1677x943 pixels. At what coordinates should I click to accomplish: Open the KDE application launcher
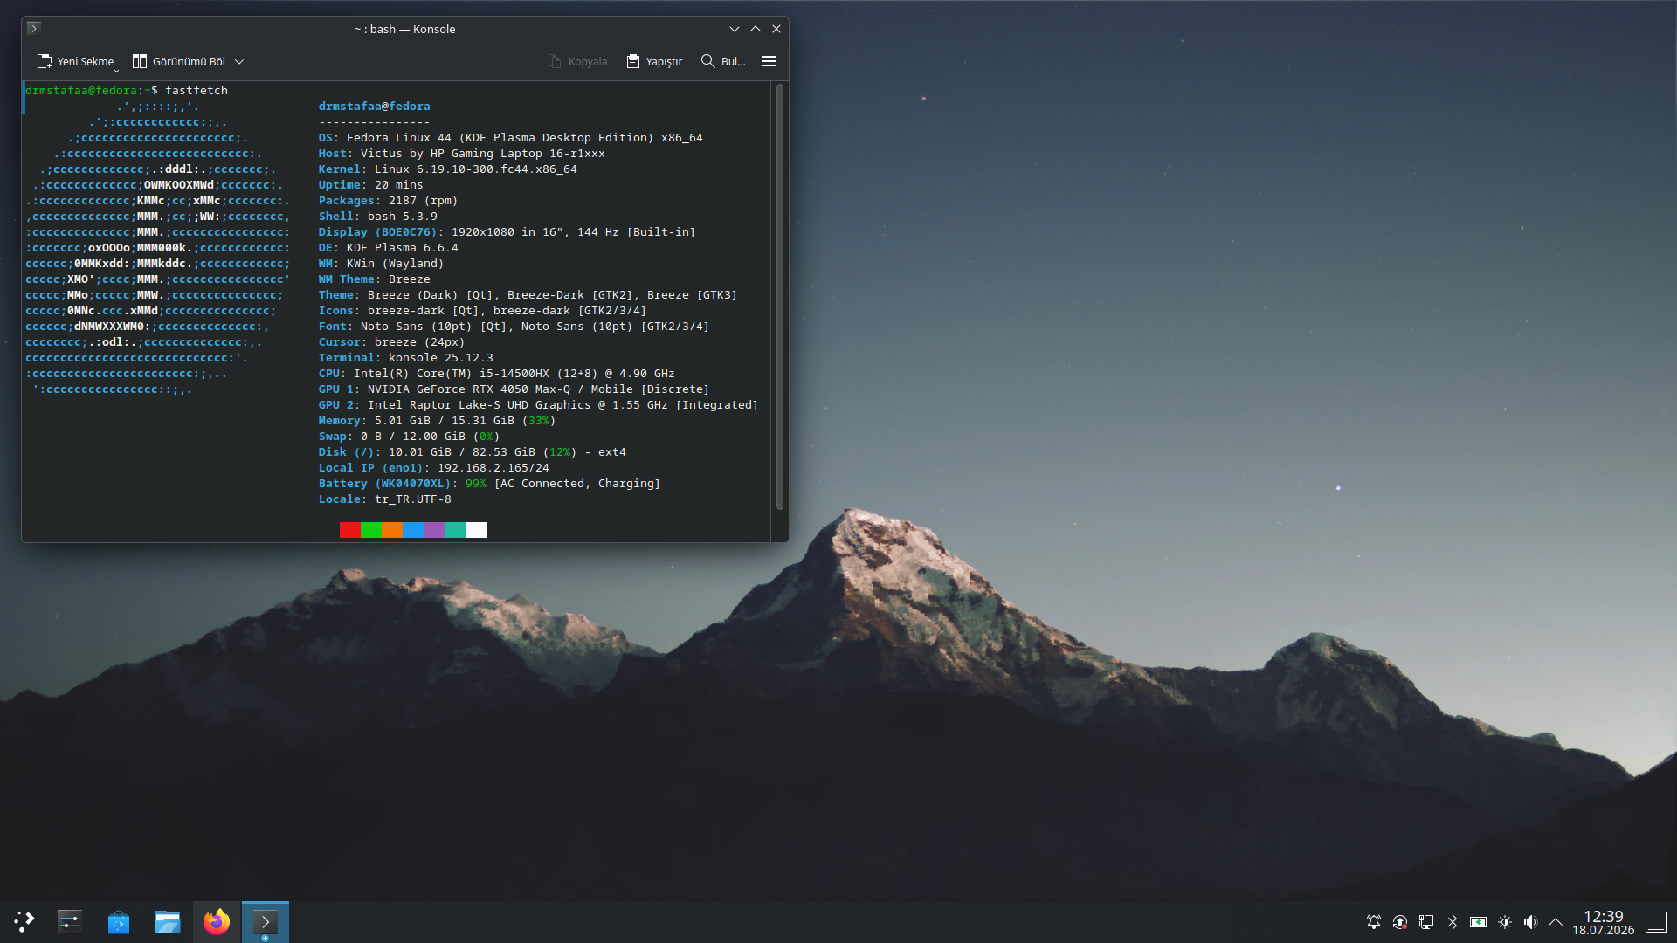[x=24, y=921]
